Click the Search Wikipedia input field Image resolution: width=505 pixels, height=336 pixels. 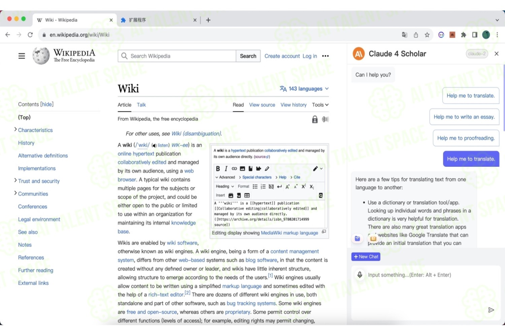click(x=177, y=56)
